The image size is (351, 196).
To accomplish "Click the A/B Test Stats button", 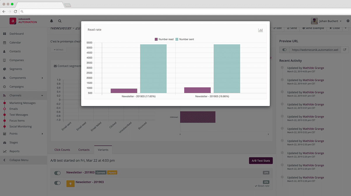I will [x=261, y=160].
